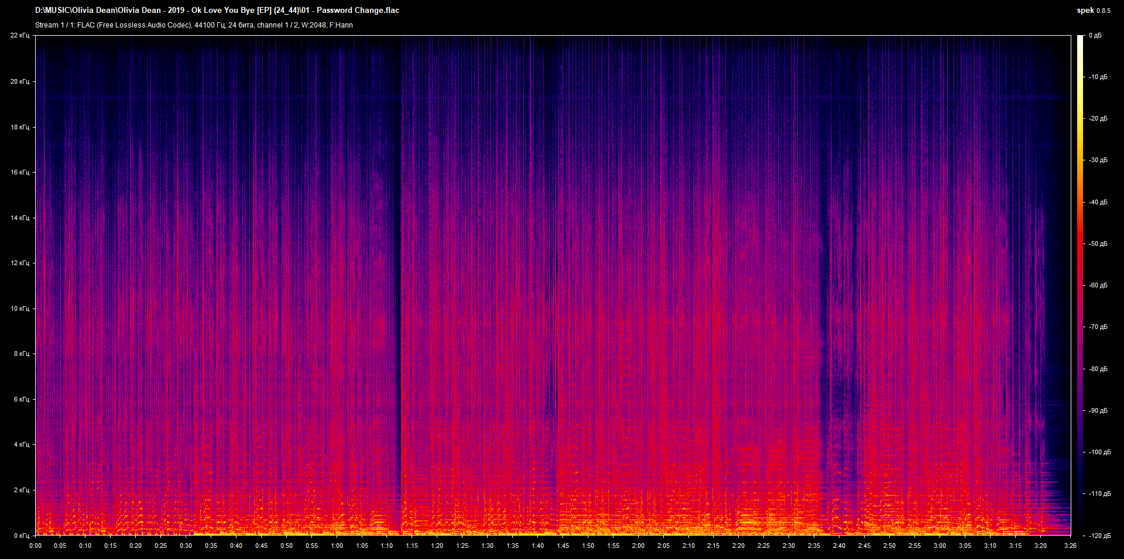1124x559 pixels.
Task: Click the '0:00' time axis label
Action: (x=36, y=546)
